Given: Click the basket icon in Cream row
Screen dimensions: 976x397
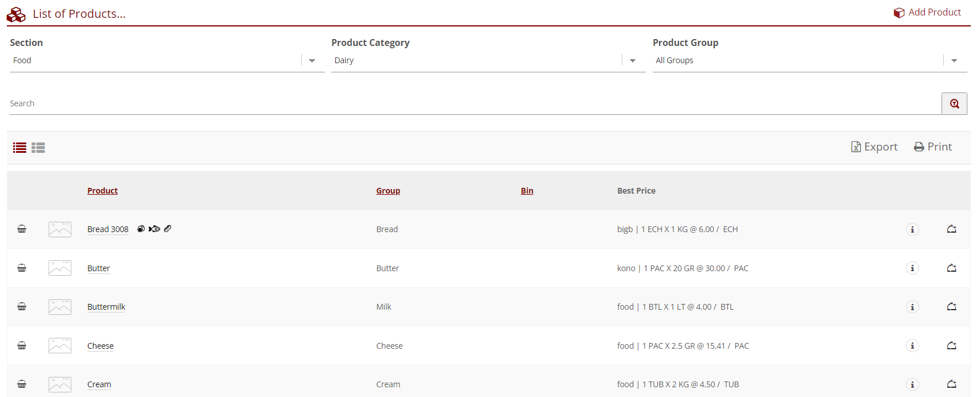Looking at the screenshot, I should click(22, 384).
